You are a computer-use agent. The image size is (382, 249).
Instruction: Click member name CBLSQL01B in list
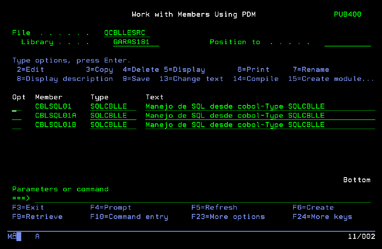(56, 125)
